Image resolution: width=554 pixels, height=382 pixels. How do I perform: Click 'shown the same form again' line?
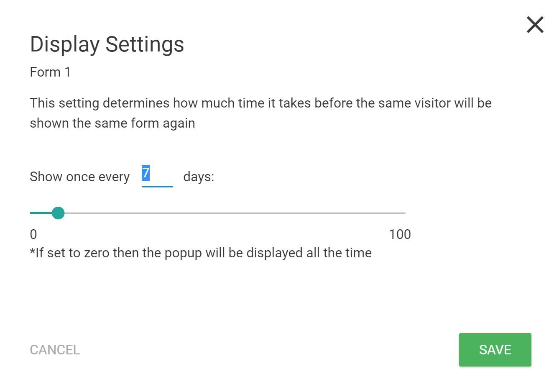point(112,123)
